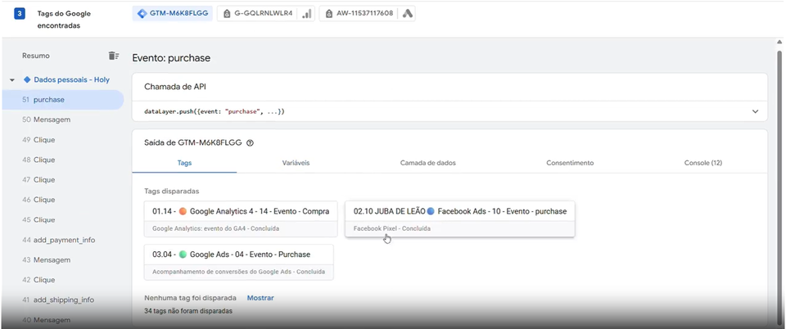Select event 51 purchase
This screenshot has height=329, width=786.
[63, 100]
